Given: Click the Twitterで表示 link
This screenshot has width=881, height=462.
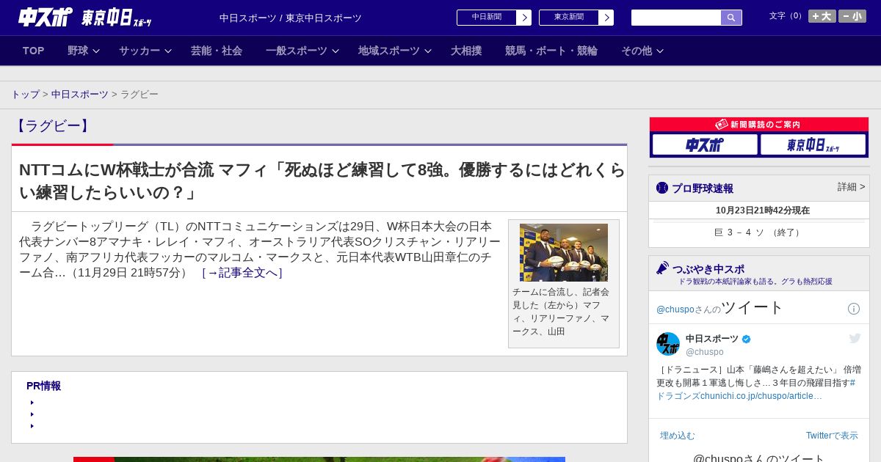Looking at the screenshot, I should pyautogui.click(x=832, y=436).
